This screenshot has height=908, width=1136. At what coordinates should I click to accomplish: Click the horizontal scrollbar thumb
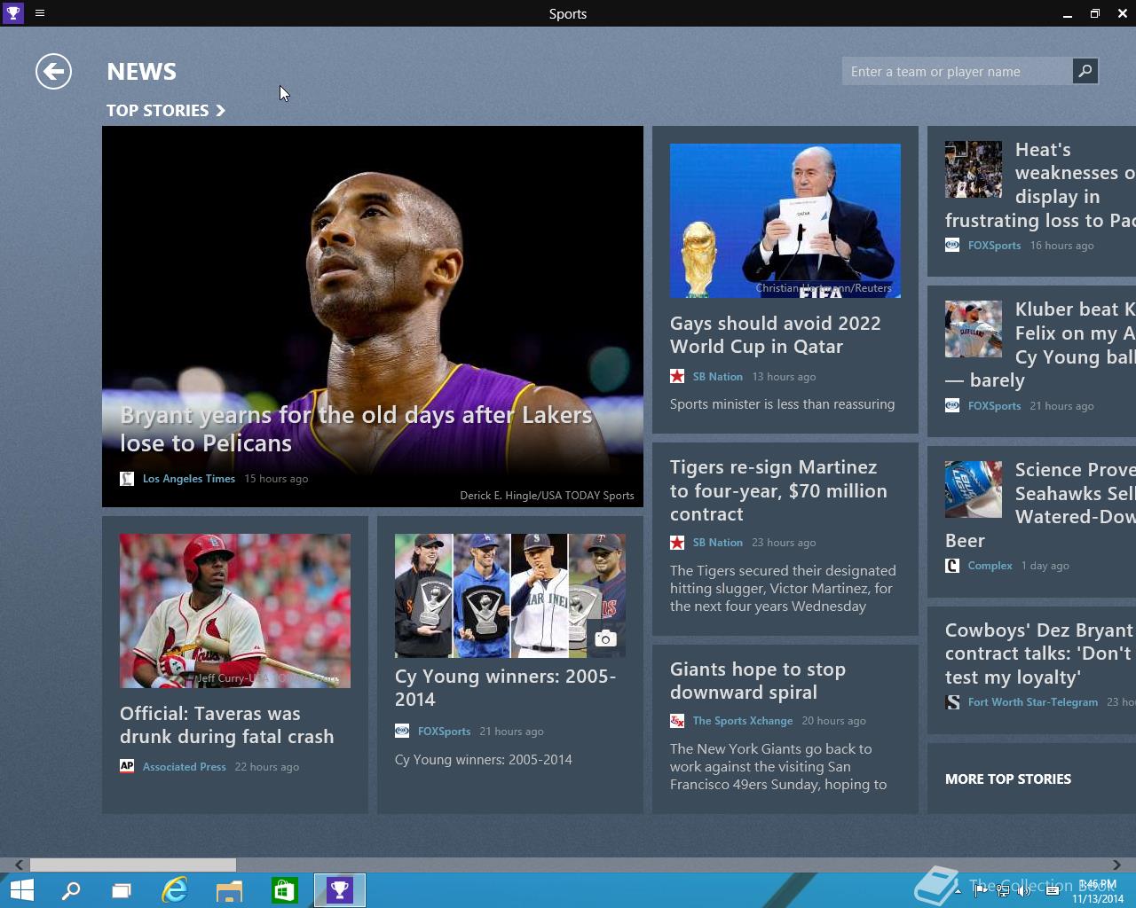coord(133,865)
